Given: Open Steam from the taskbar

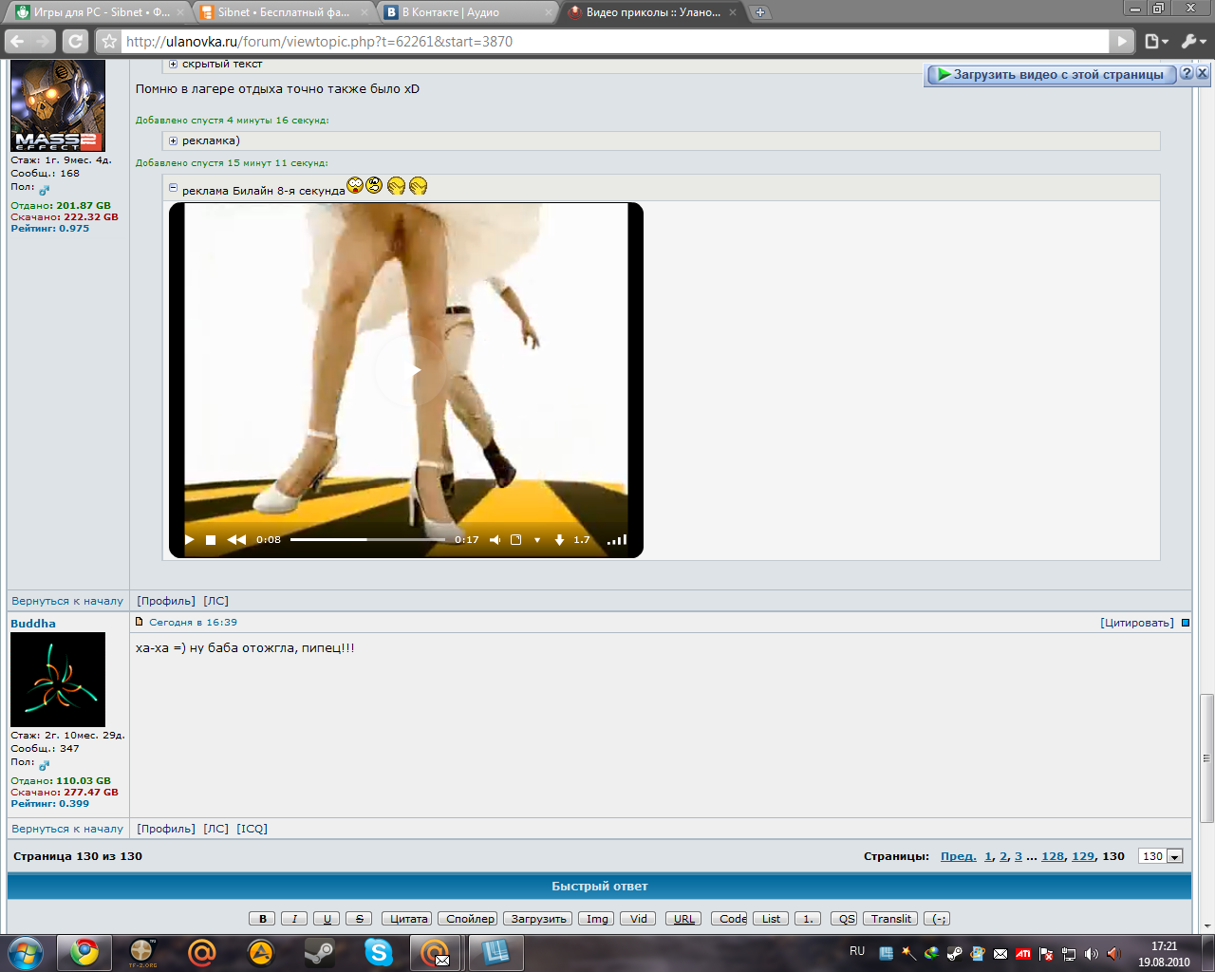Looking at the screenshot, I should pos(319,952).
